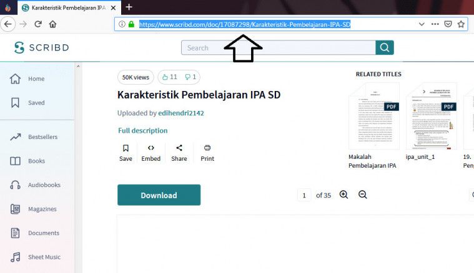The height and width of the screenshot is (273, 474).
Task: Reload the page with the refresh icon
Action: (38, 24)
